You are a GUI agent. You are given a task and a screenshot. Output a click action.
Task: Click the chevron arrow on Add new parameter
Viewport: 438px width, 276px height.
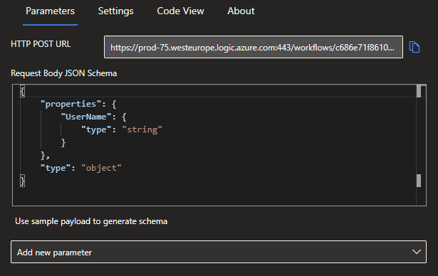point(417,252)
